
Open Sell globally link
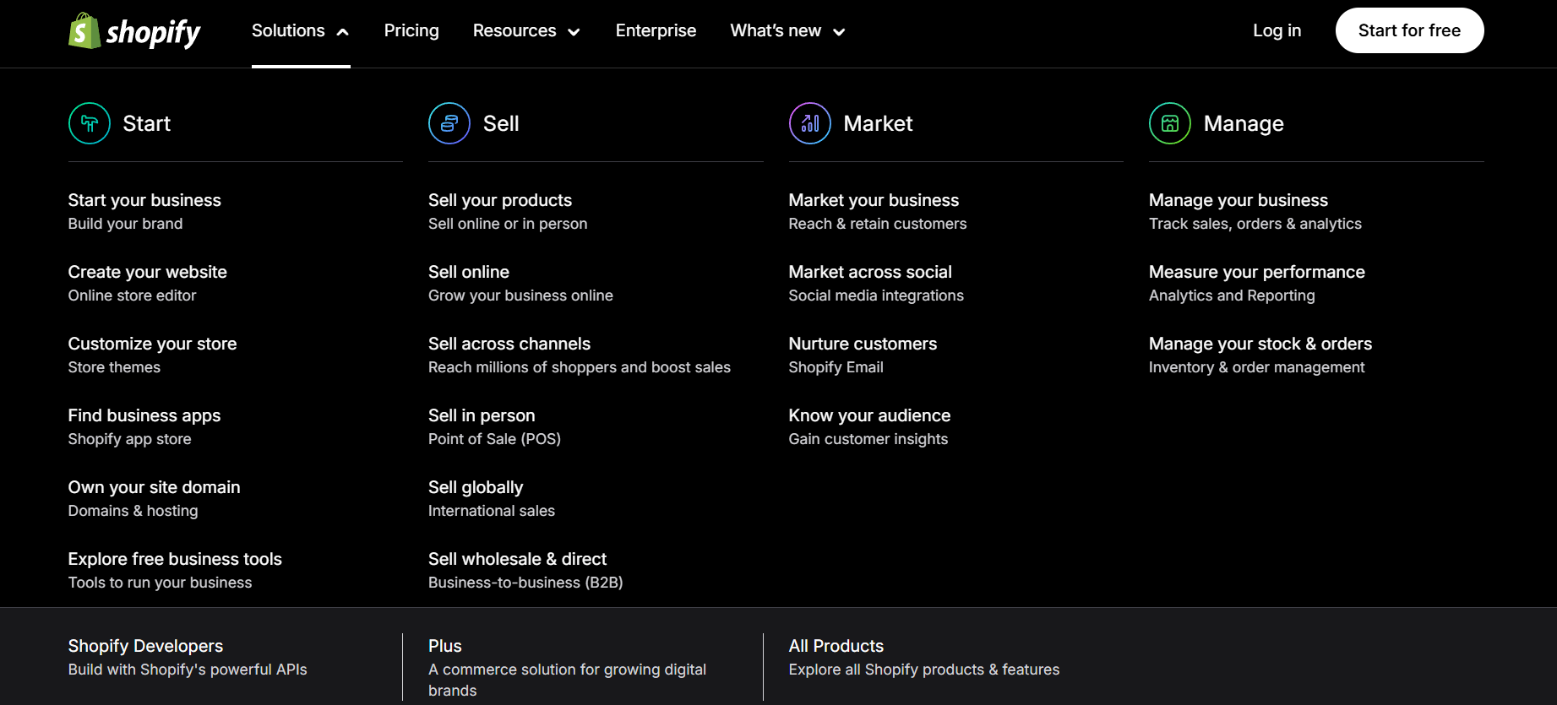pos(476,487)
